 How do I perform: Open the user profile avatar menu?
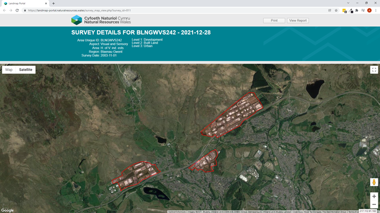[370, 10]
